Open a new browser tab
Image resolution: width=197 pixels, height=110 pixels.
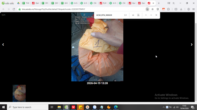point(159,3)
